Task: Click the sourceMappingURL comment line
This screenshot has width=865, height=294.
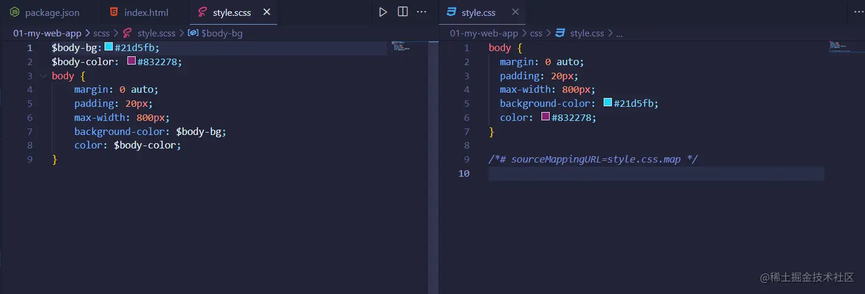Action: (x=593, y=159)
